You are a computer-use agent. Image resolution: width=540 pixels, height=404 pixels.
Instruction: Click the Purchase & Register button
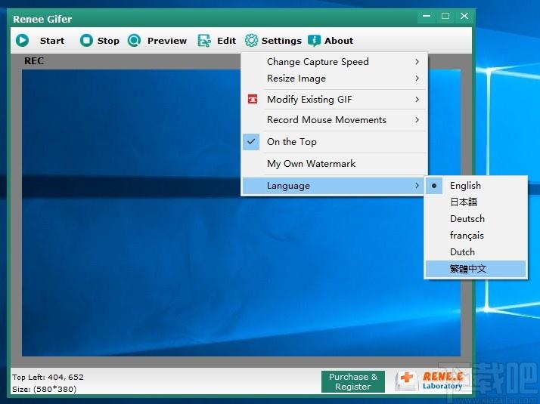point(353,381)
